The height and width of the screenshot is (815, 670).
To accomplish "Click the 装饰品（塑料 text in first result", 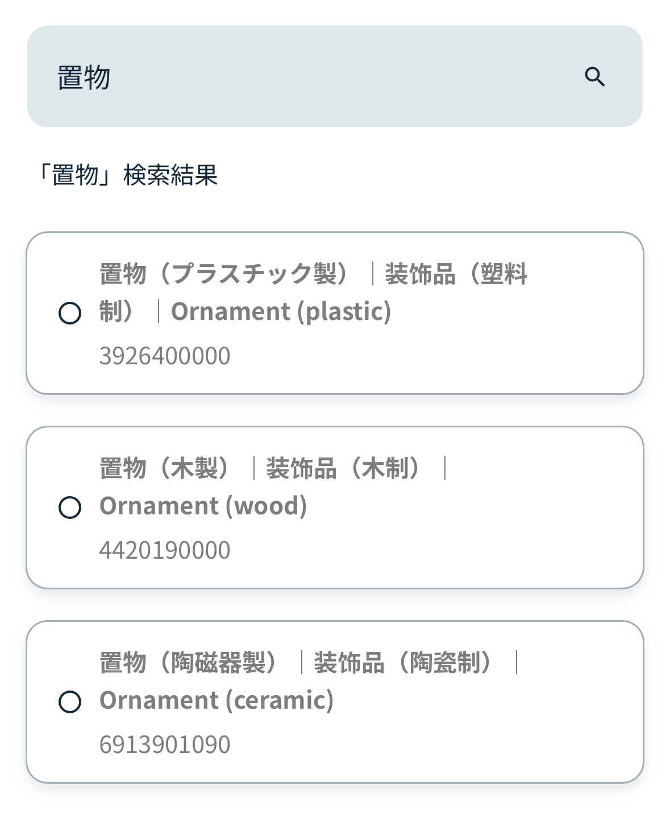I will point(456,274).
